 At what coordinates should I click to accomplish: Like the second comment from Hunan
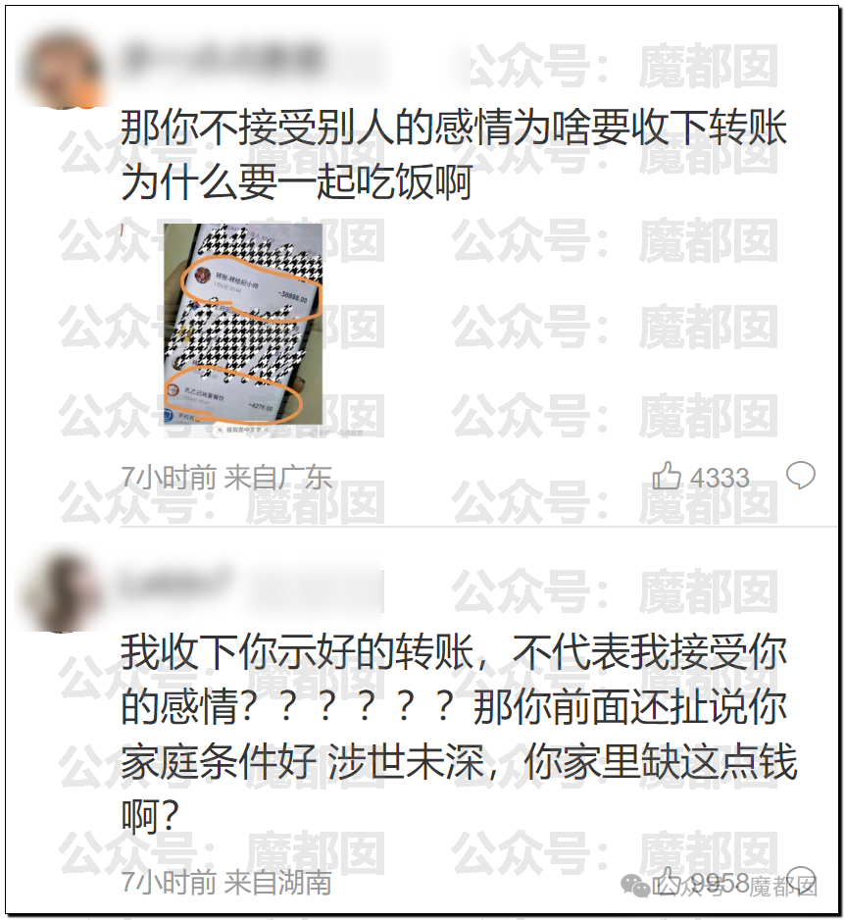(666, 882)
